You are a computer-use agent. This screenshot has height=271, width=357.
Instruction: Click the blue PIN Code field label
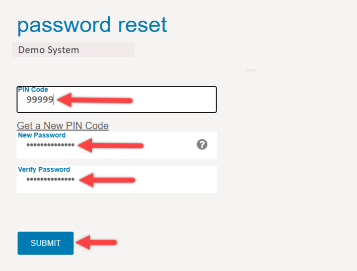tap(33, 90)
